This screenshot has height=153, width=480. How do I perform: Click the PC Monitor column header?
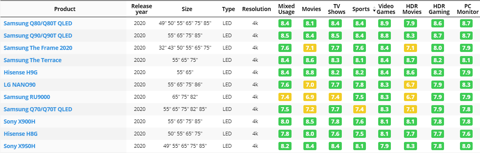pos(467,9)
